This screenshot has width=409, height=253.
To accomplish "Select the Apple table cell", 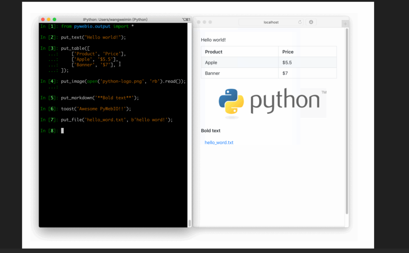I will pyautogui.click(x=211, y=62).
